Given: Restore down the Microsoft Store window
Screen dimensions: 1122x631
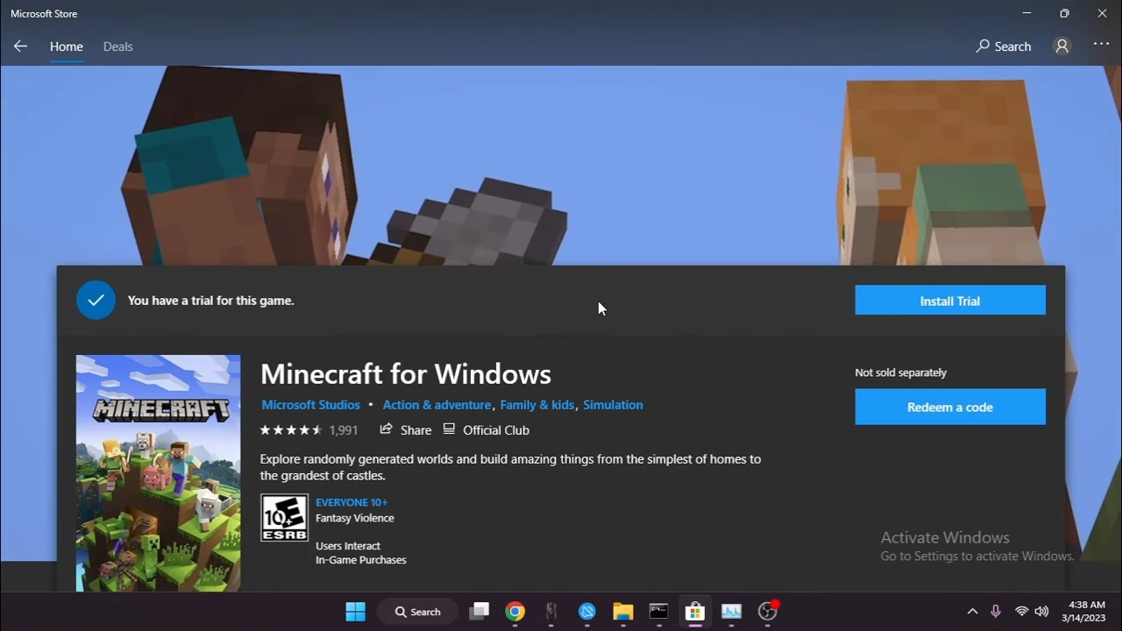Looking at the screenshot, I should tap(1064, 13).
